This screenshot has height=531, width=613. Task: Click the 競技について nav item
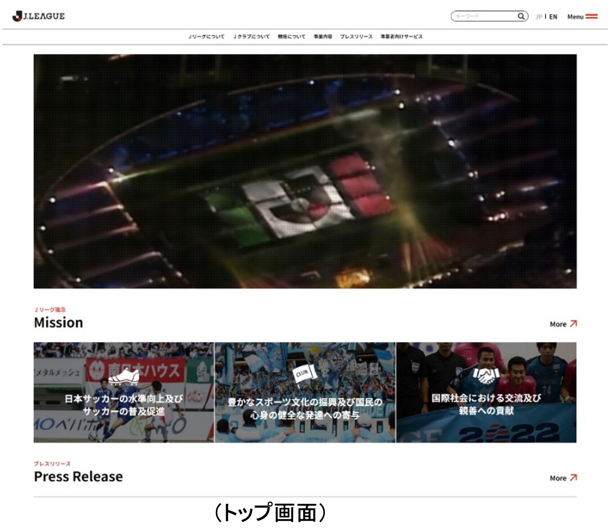point(291,37)
